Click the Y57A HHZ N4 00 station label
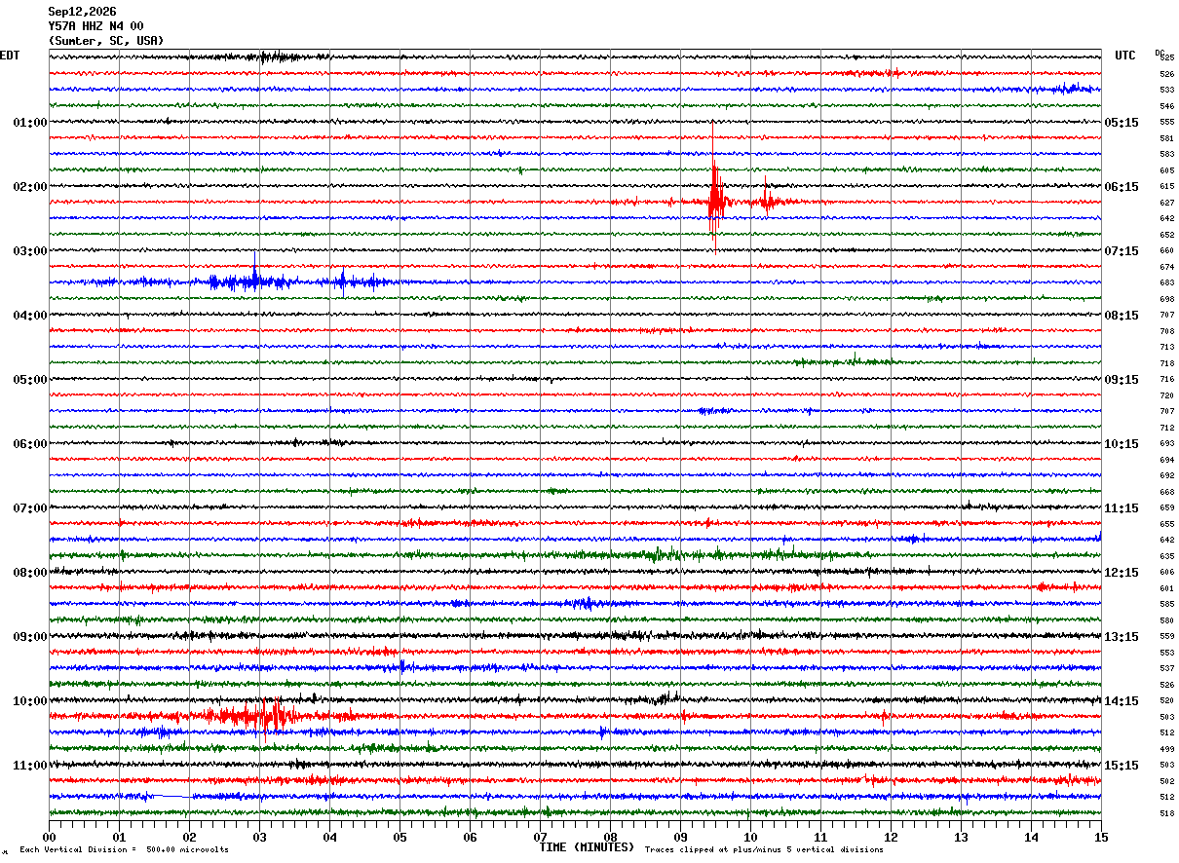1179x863 pixels. coord(95,26)
